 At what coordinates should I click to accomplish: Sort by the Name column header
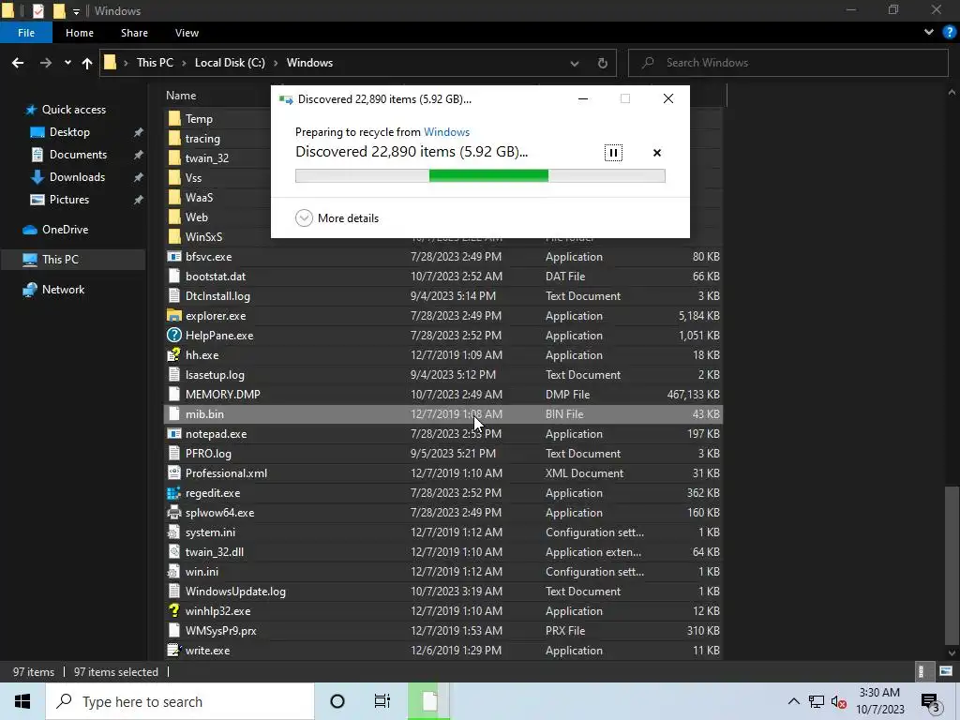181,96
